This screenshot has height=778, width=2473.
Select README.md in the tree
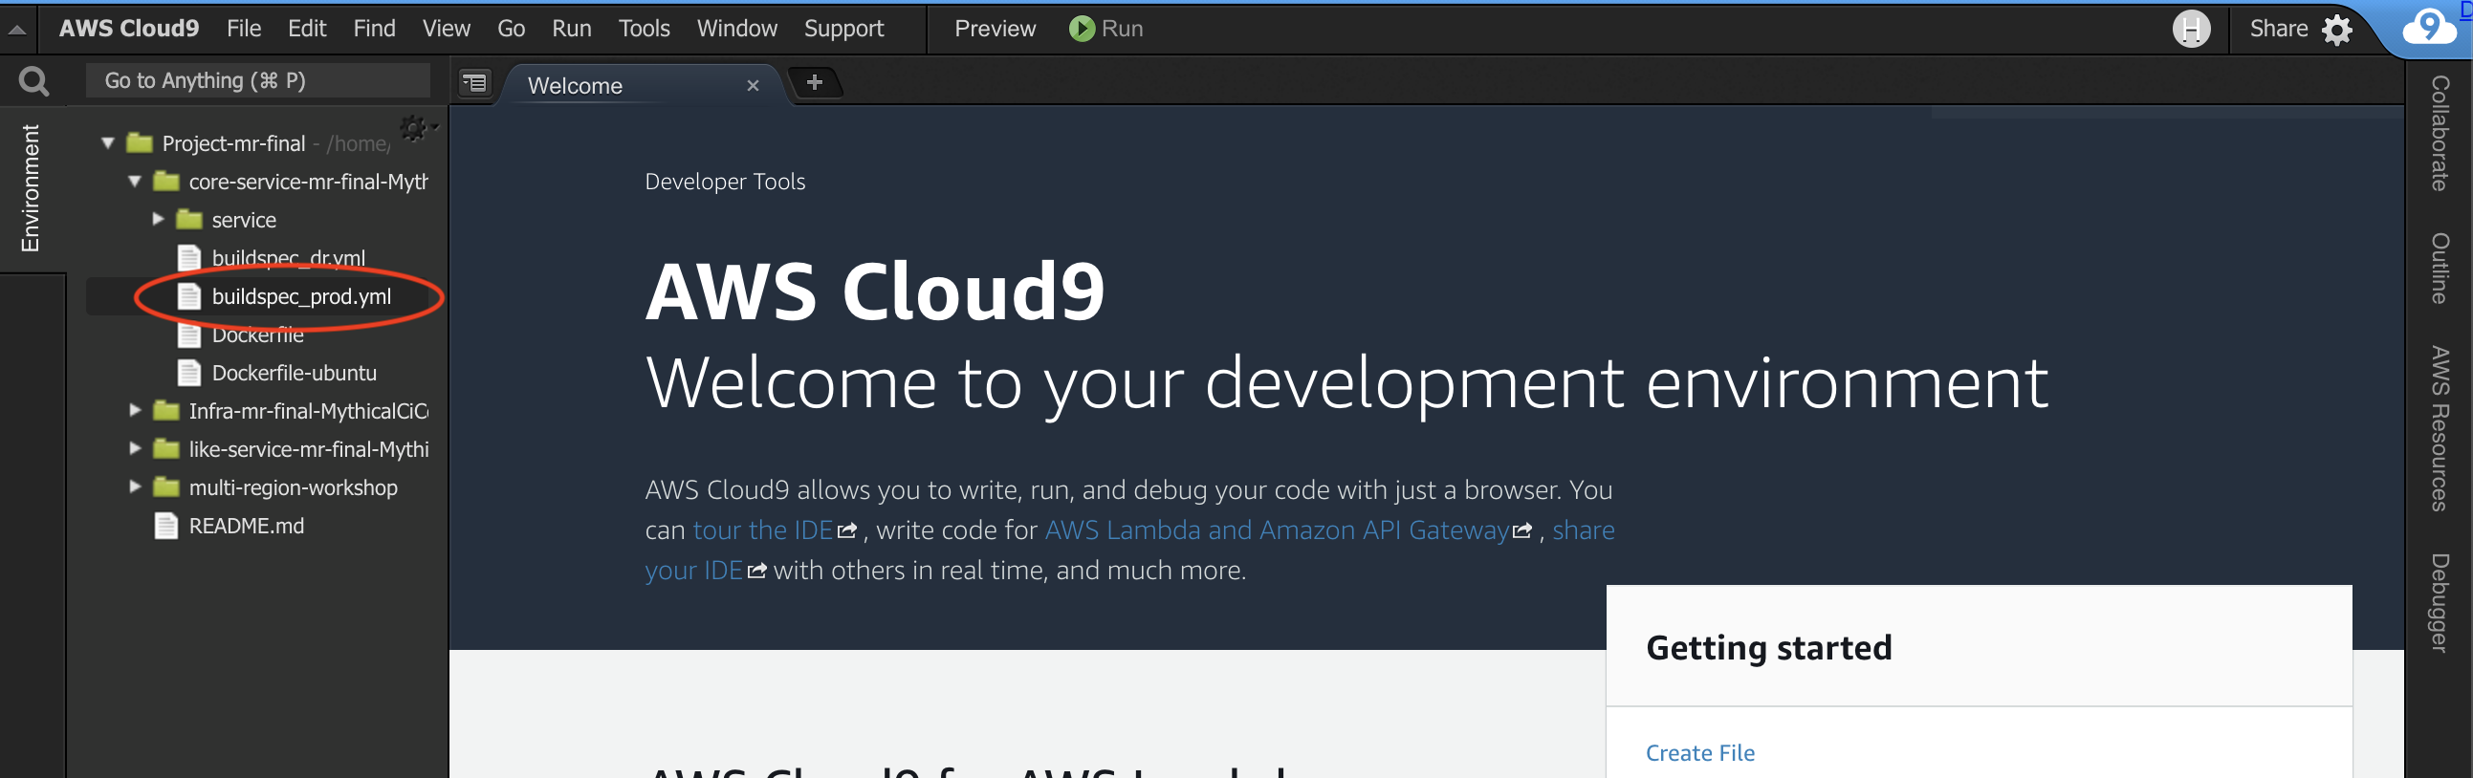coord(247,526)
